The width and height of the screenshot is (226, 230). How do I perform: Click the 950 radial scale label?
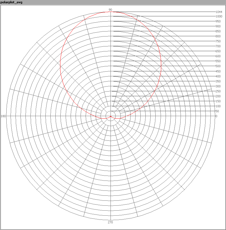pyautogui.click(x=218, y=21)
